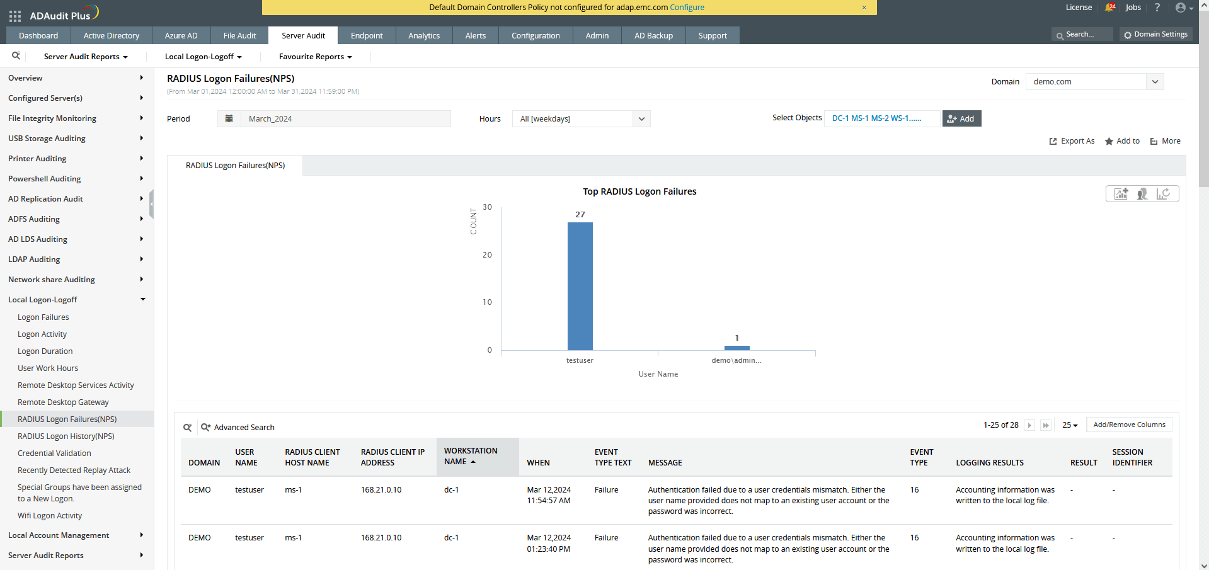Select the add chart widget icon
This screenshot has height=570, width=1209.
pyautogui.click(x=1121, y=193)
